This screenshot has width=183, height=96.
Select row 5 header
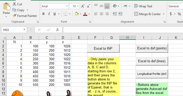click(3, 59)
